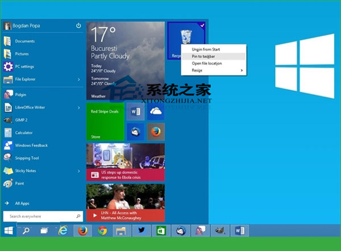The image size is (341, 251).
Task: Open Bogdan Popa user account picture
Action: tap(7, 26)
